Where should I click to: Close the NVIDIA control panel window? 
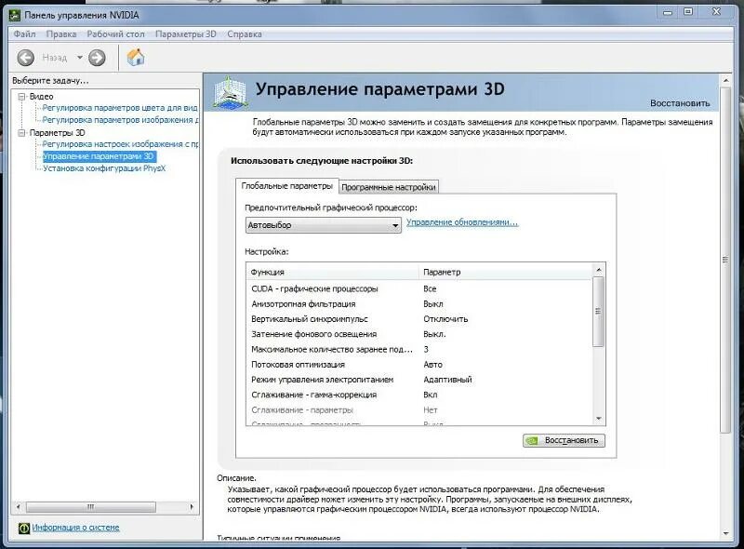716,12
